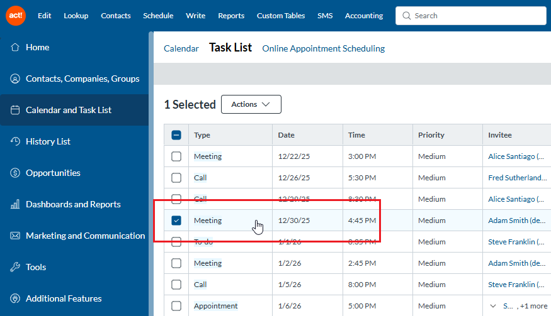Click the magnifier icon in search box

(x=407, y=16)
